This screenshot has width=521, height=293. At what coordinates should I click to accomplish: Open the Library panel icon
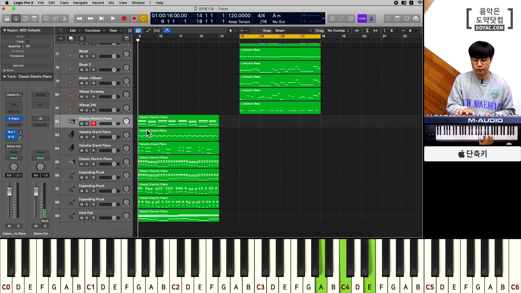(x=7, y=18)
